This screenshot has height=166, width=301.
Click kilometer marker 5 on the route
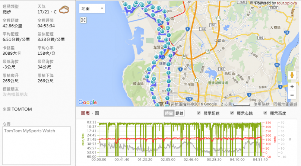click(168, 64)
